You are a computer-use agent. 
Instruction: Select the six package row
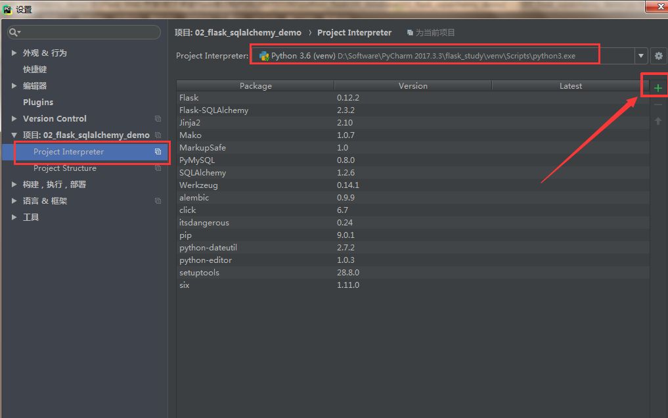tap(412, 285)
